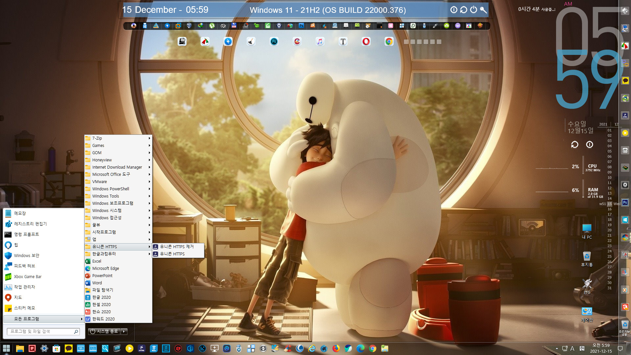Click the 프로그램 및 파일 검색 search box

43,331
